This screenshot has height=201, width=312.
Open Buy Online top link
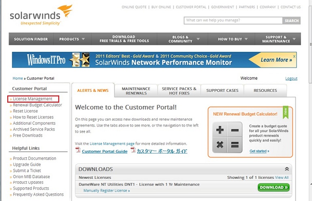(x=161, y=7)
